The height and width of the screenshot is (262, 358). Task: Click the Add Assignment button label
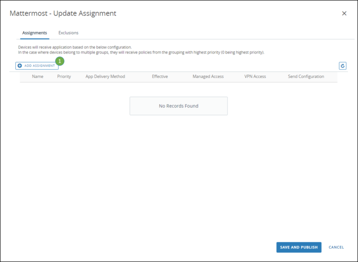(x=40, y=66)
